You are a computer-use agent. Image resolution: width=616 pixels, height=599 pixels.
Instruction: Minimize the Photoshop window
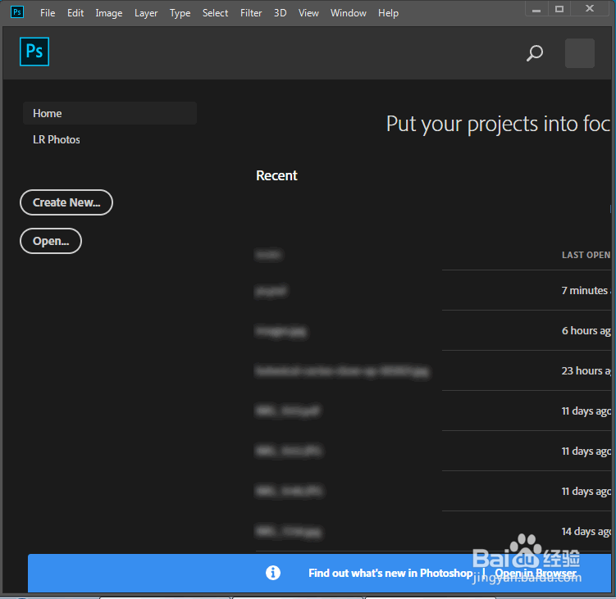(x=536, y=9)
